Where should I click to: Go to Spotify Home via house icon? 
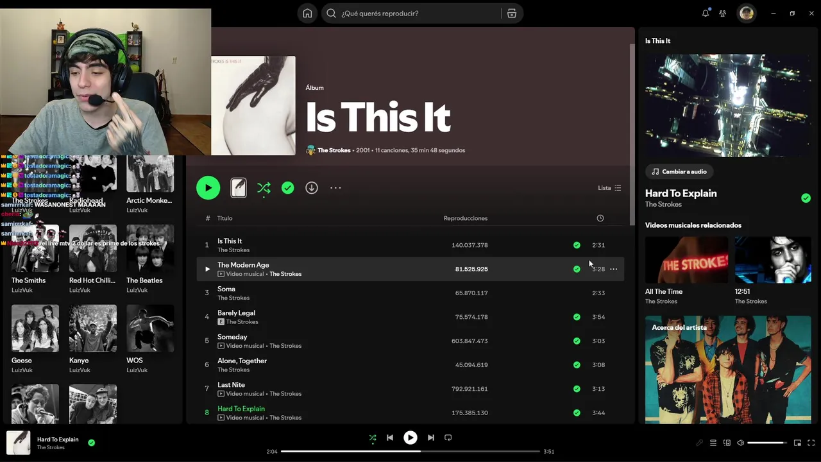coord(307,13)
